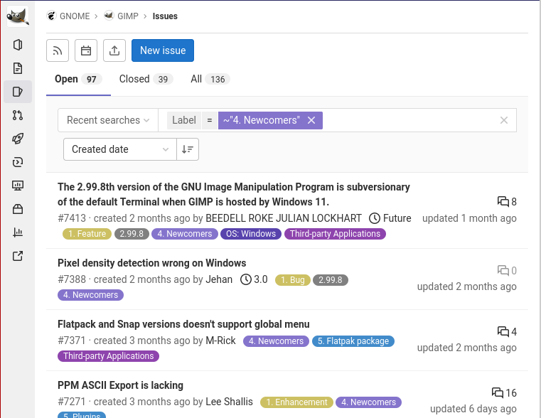This screenshot has height=418, width=541.
Task: Open author M-Rick's profile
Action: (x=220, y=341)
